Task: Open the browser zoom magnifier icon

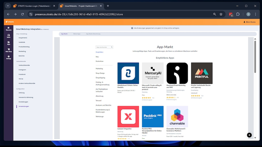Action: point(215,14)
